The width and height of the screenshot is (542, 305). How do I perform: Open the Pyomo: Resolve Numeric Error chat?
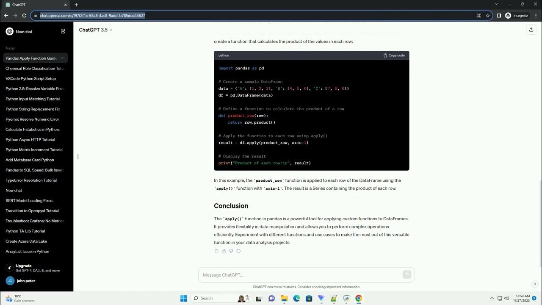point(35,119)
